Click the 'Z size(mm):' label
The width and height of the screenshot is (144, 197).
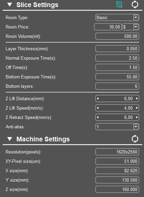tap(17, 190)
